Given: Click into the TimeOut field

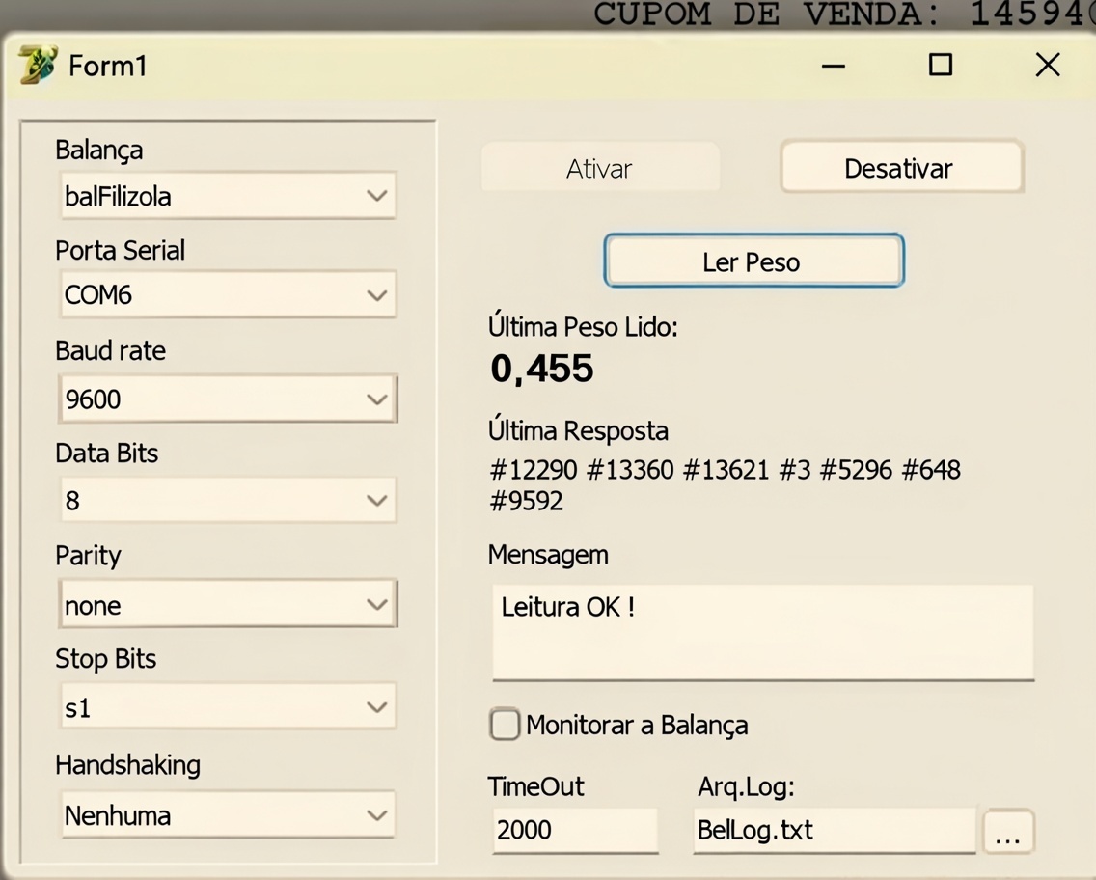Looking at the screenshot, I should coord(574,830).
